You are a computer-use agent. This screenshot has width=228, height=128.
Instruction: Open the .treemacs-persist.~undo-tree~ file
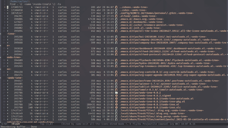pyautogui.click(x=152, y=25)
